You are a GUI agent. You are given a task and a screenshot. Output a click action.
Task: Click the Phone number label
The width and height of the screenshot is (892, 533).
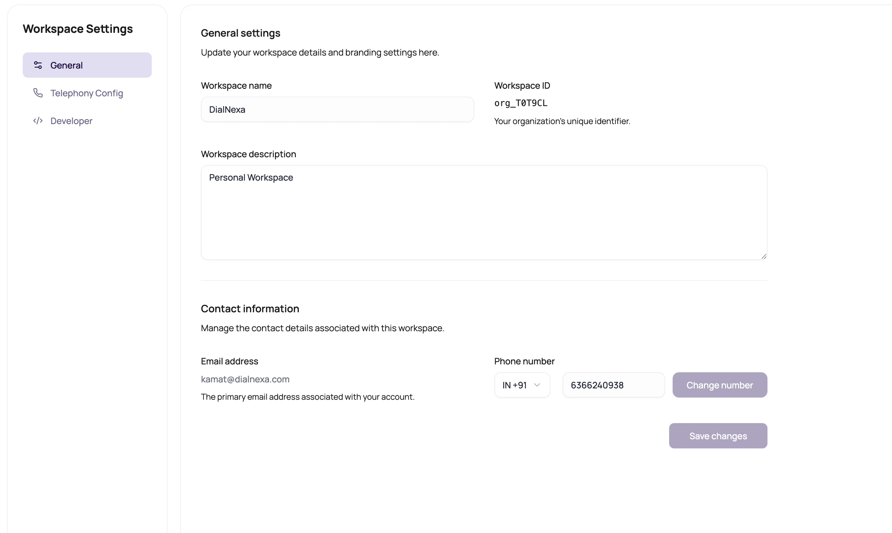click(524, 361)
